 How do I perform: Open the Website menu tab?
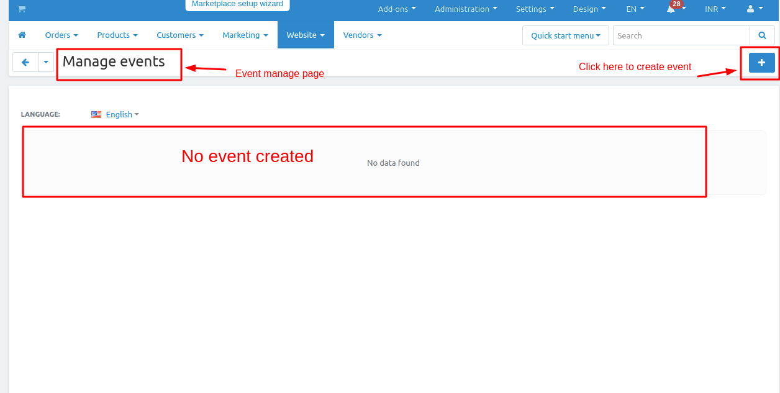pos(306,35)
